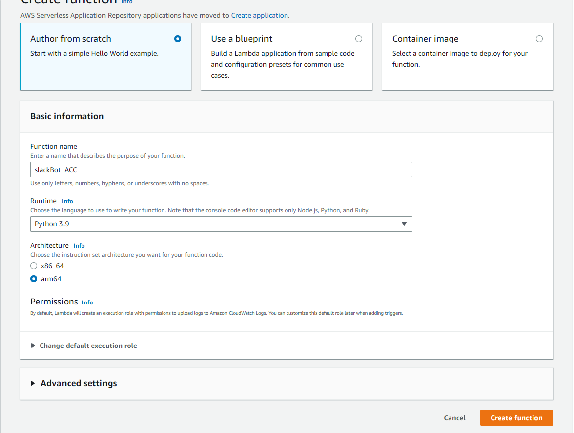
Task: Open the Create application link
Action: (259, 15)
